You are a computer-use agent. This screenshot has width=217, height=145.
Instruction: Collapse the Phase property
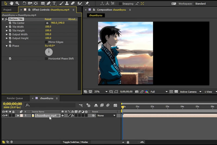coord(7,46)
